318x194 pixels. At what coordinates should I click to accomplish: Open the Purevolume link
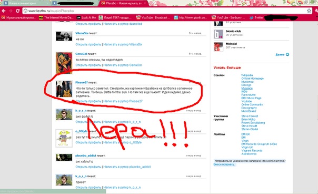click(249, 95)
